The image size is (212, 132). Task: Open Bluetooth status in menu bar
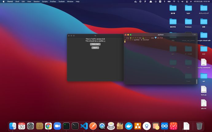(164, 2)
